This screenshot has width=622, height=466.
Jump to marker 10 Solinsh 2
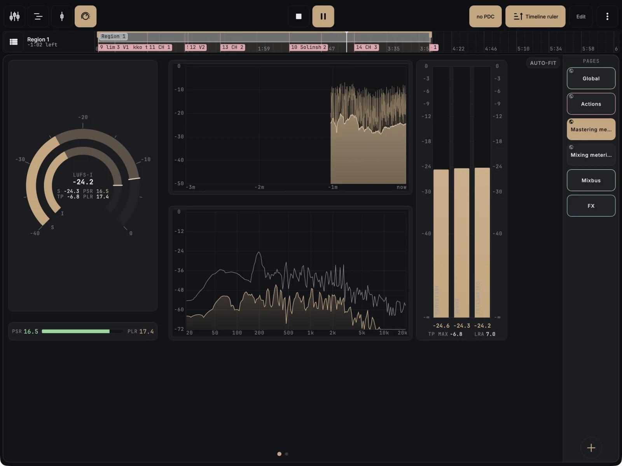309,47
